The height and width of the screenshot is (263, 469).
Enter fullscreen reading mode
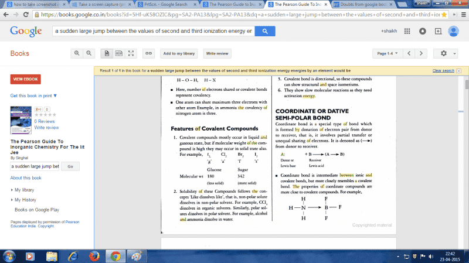[x=131, y=53]
